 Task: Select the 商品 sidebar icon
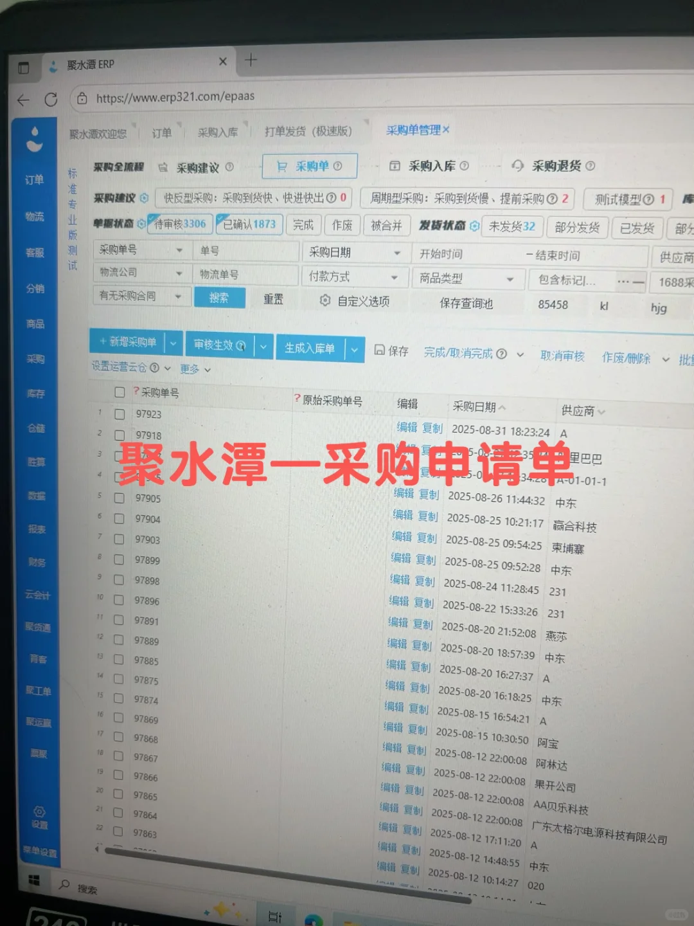35,324
